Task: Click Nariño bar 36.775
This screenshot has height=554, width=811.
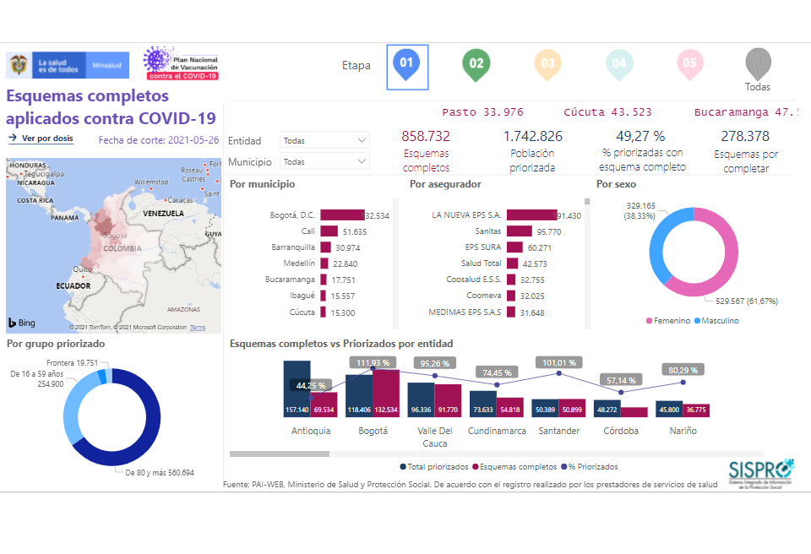Action: (x=696, y=410)
